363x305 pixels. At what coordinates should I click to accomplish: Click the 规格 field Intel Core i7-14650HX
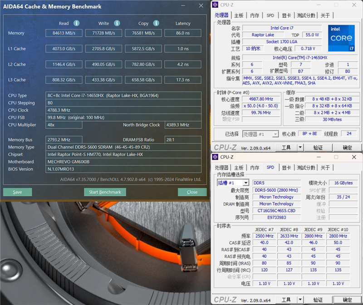coord(300,58)
